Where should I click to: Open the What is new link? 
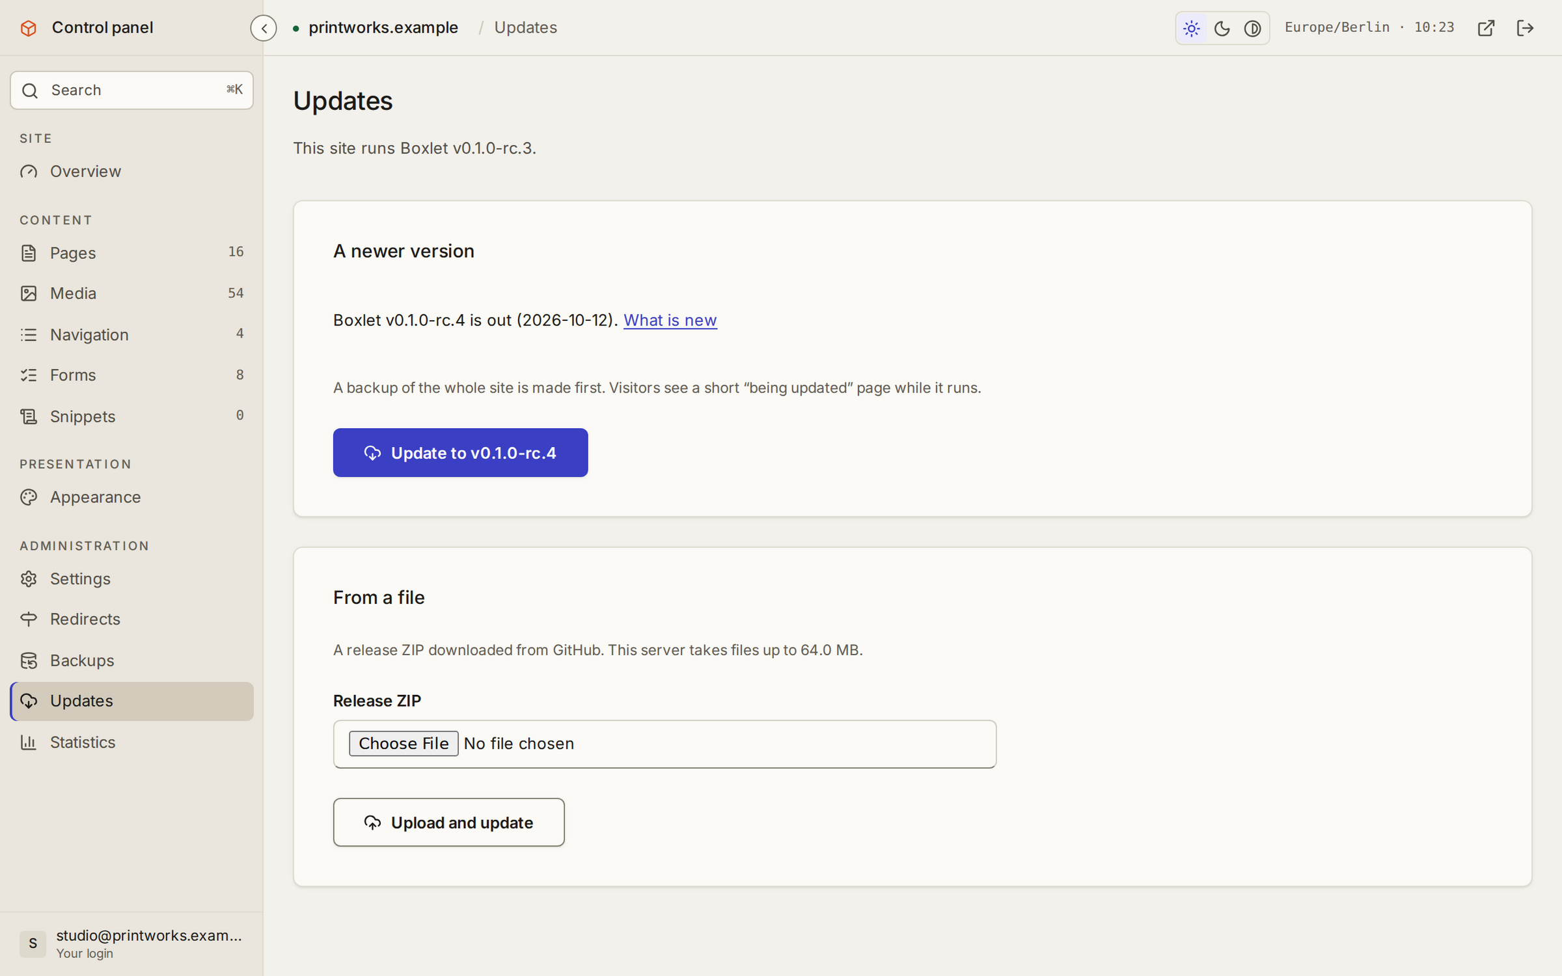670,320
